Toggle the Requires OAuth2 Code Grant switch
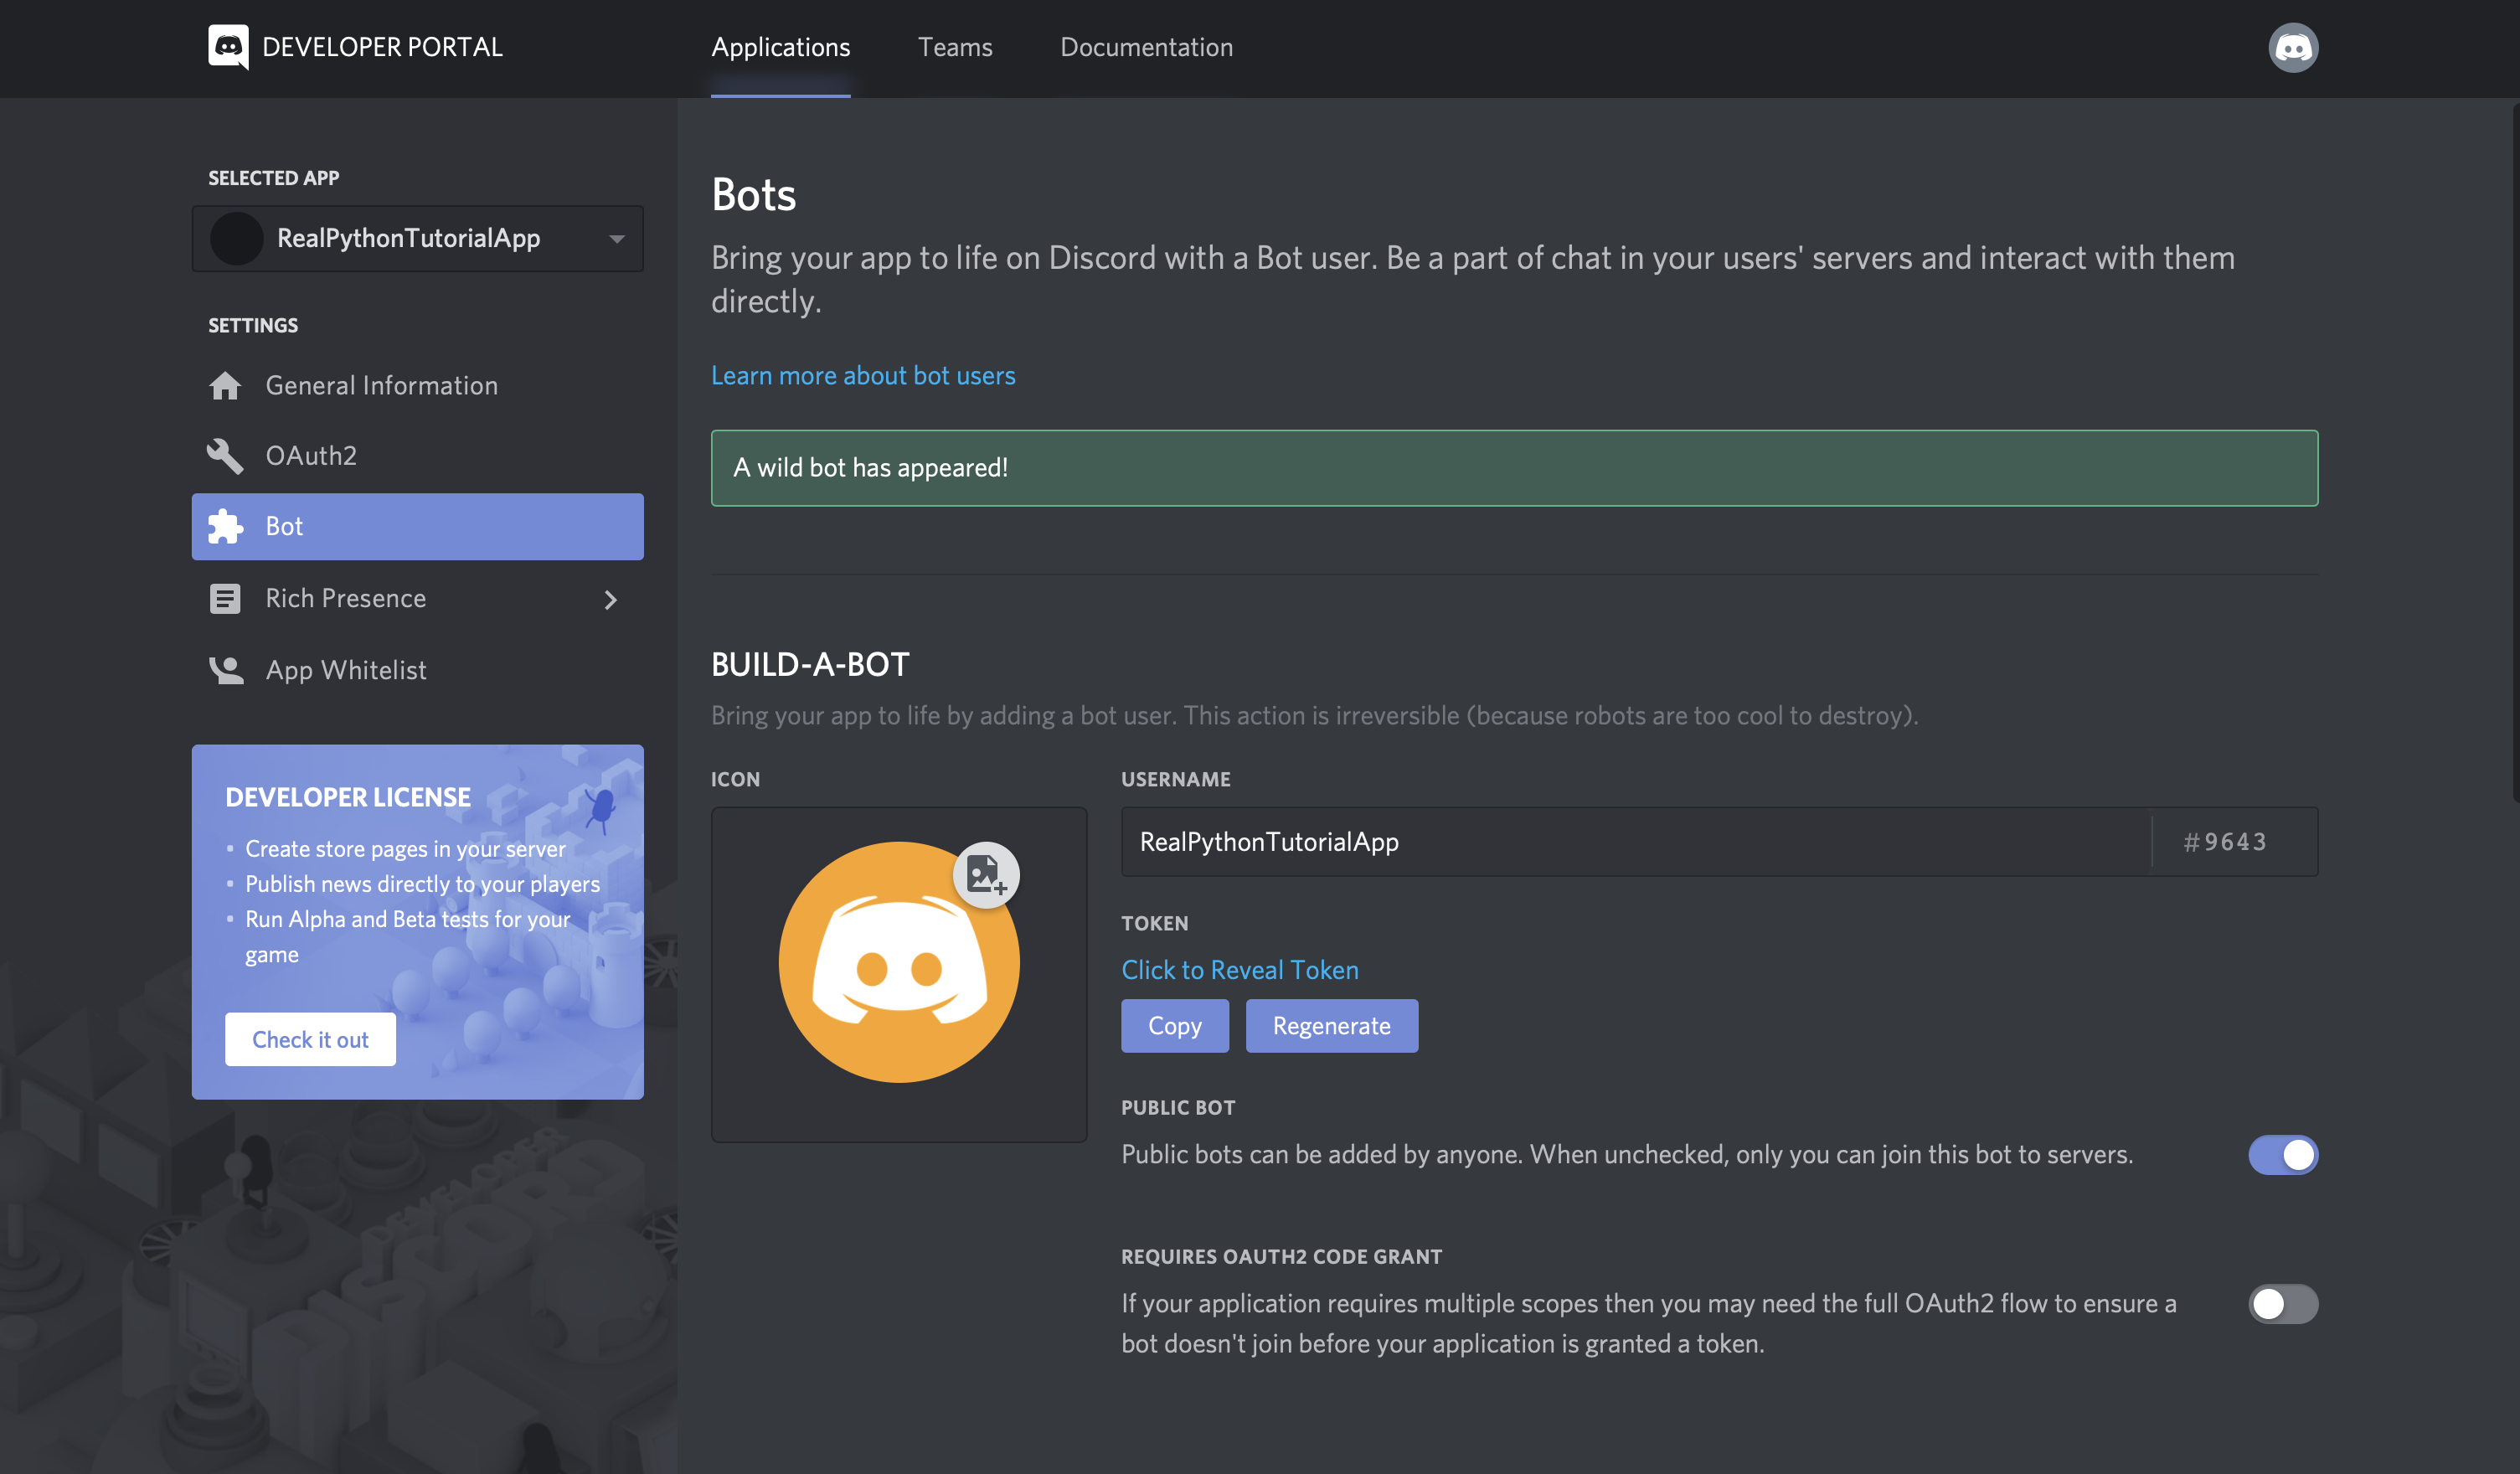 (2285, 1302)
